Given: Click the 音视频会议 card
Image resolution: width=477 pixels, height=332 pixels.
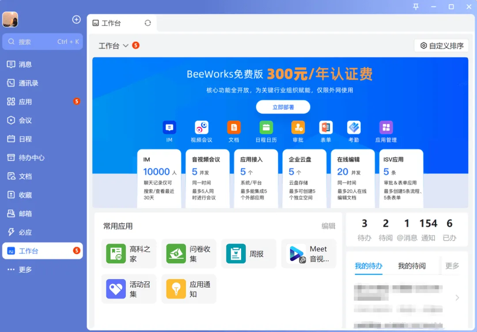Looking at the screenshot, I should (208, 179).
